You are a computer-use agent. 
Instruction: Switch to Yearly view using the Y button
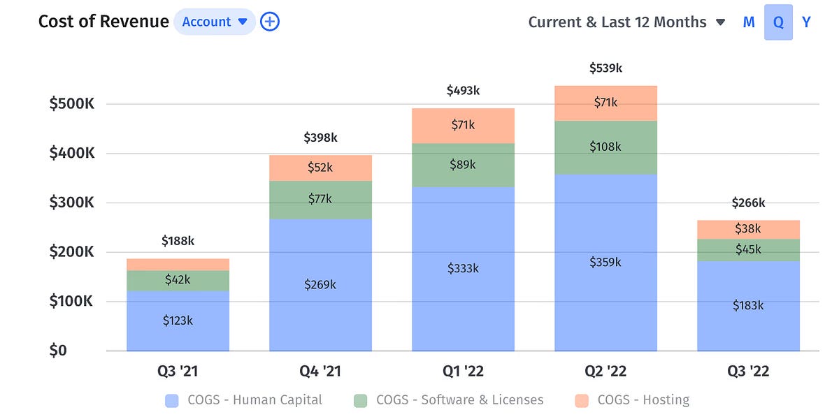pos(805,22)
